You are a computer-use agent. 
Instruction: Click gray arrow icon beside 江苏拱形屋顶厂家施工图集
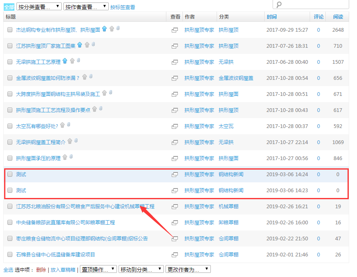click(87, 45)
